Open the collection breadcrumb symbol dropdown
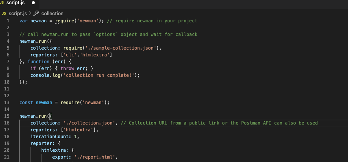Image resolution: width=348 pixels, height=162 pixels. (x=52, y=14)
